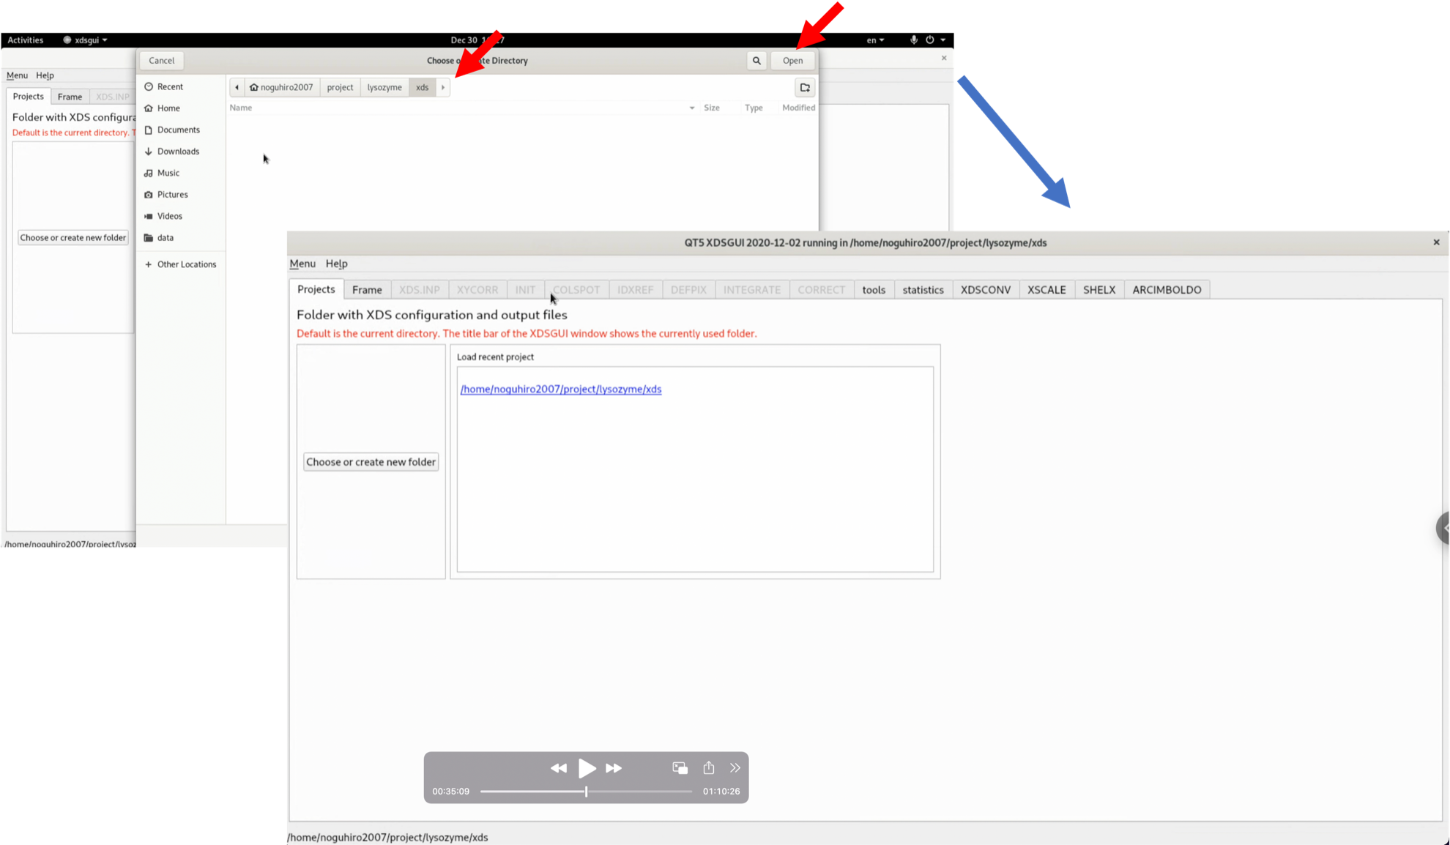Click the path bar forward arrow
The height and width of the screenshot is (845, 1450).
[x=443, y=88]
